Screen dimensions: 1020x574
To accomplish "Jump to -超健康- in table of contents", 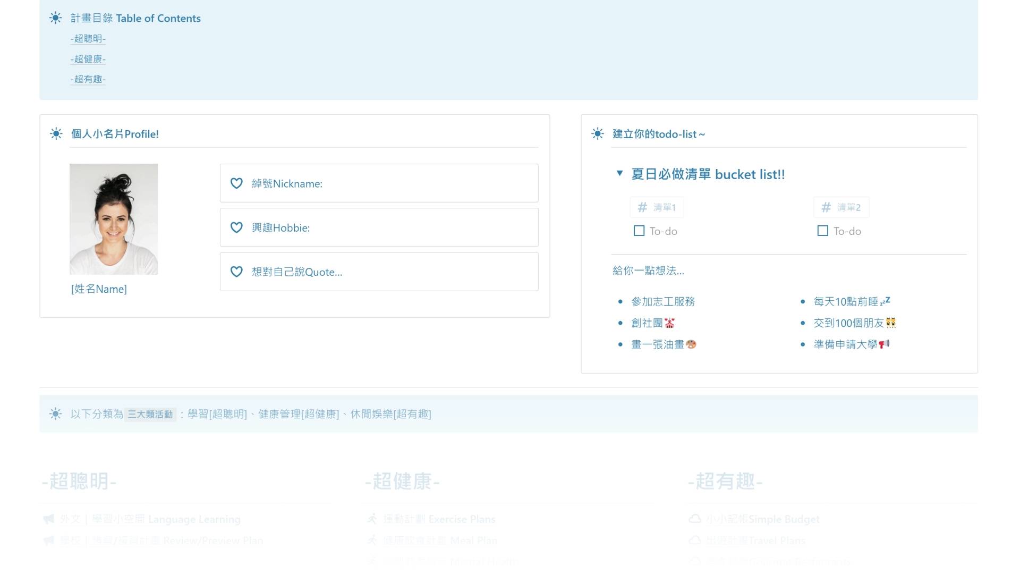I will click(x=88, y=59).
